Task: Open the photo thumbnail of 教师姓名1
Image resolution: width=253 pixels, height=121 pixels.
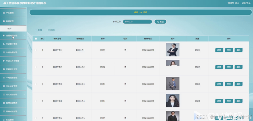Action: click(x=173, y=50)
